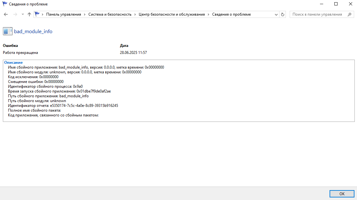Refresh the address bar location
Viewport: 357px width, 200px height.
[x=282, y=14]
